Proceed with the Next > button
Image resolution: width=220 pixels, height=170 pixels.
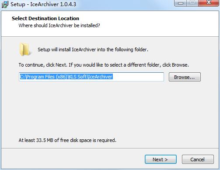[x=161, y=159]
